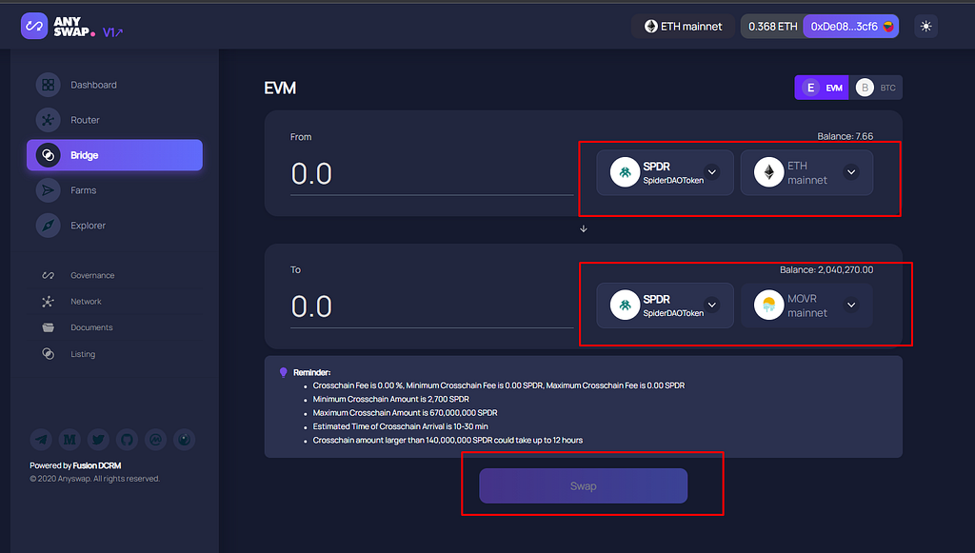Toggle light theme with the sun icon
The image size is (975, 553).
pos(925,26)
